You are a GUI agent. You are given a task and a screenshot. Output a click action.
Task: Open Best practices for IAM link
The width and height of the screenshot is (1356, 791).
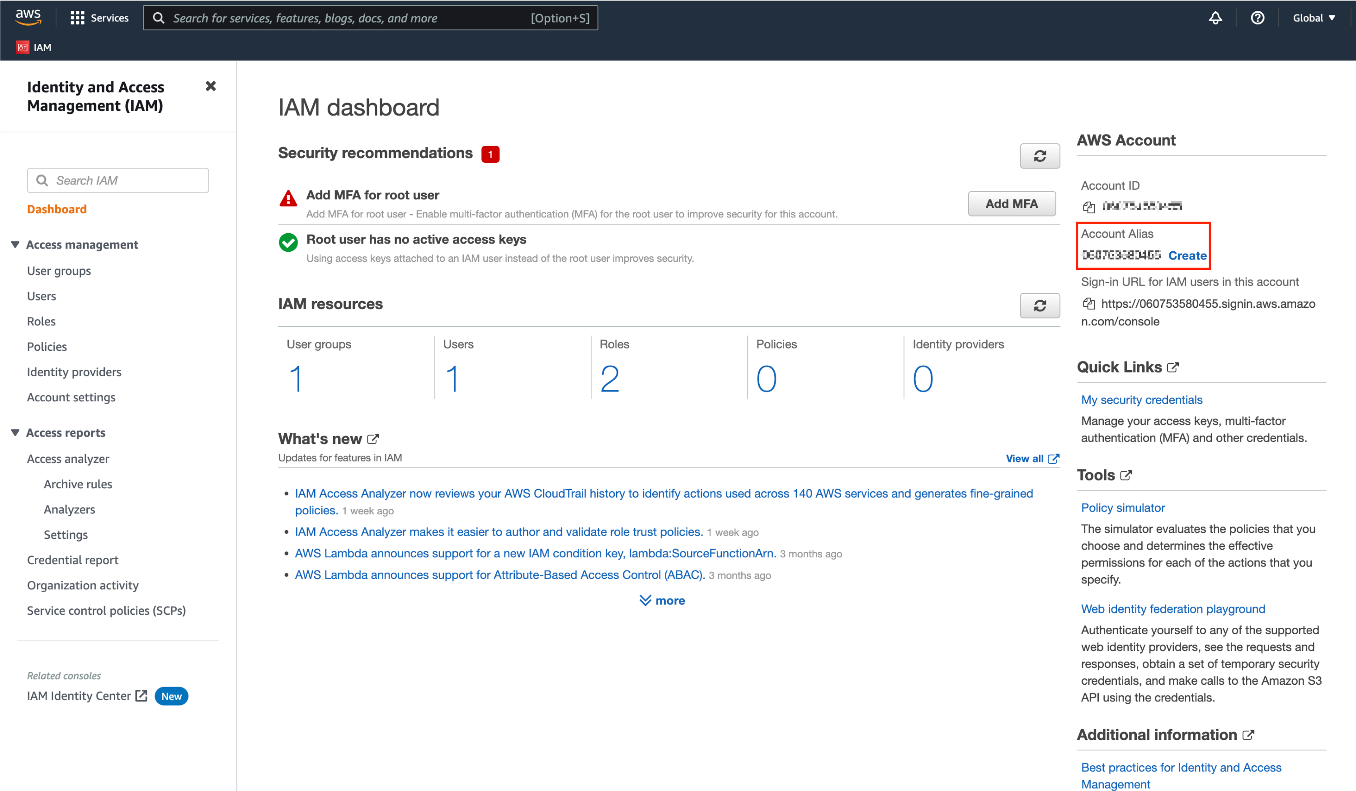point(1181,776)
